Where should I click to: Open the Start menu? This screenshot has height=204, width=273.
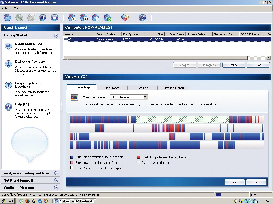coord(7,201)
